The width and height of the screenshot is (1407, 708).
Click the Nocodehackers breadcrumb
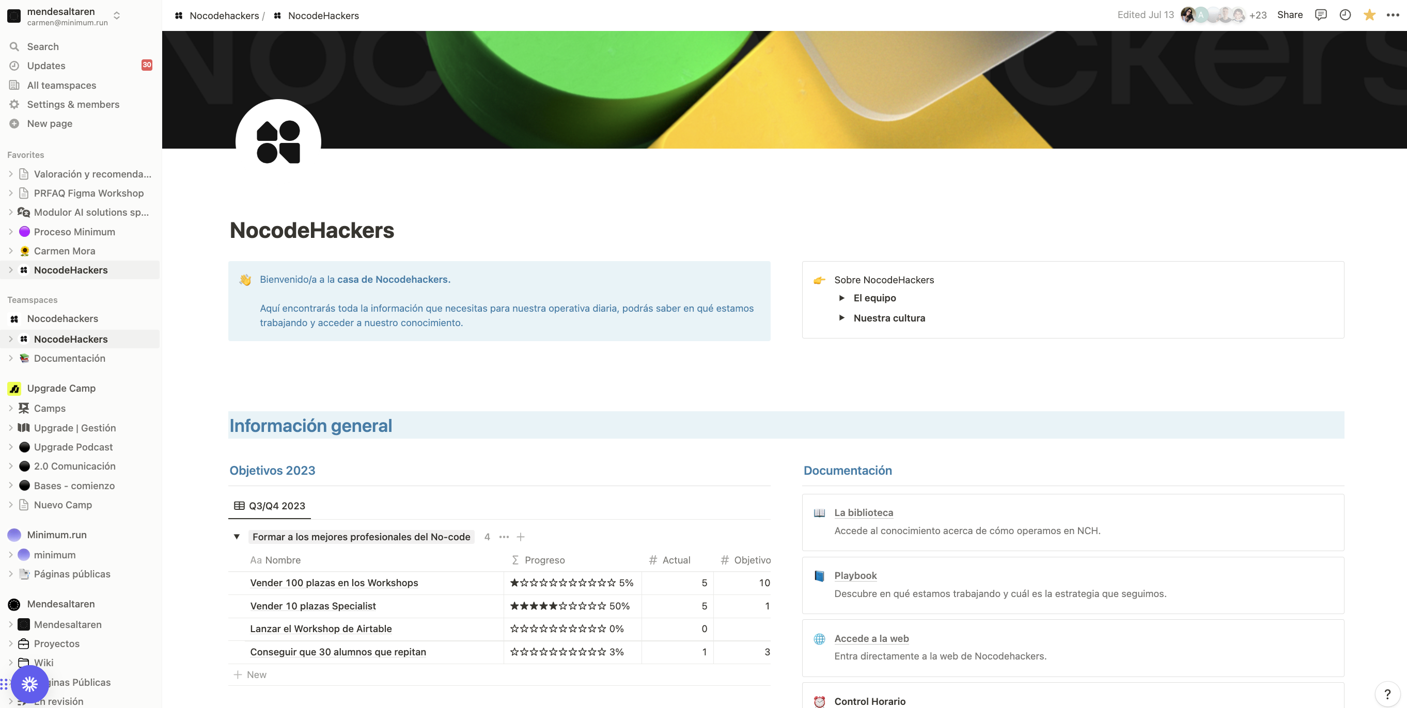point(224,15)
